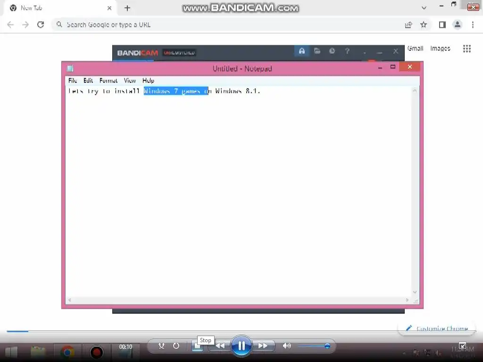Exit full-screen mode icon in player

point(462,346)
